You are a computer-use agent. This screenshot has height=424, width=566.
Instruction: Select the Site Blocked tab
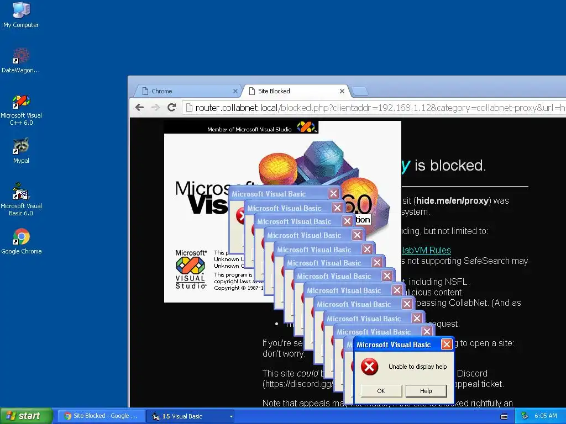click(x=295, y=91)
